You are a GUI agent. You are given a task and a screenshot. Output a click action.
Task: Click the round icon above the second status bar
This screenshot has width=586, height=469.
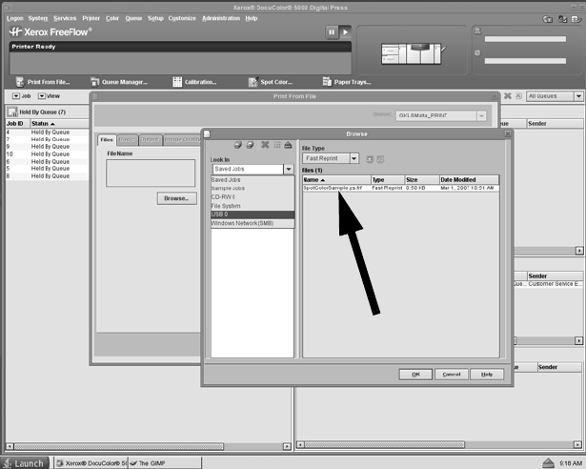(x=477, y=52)
